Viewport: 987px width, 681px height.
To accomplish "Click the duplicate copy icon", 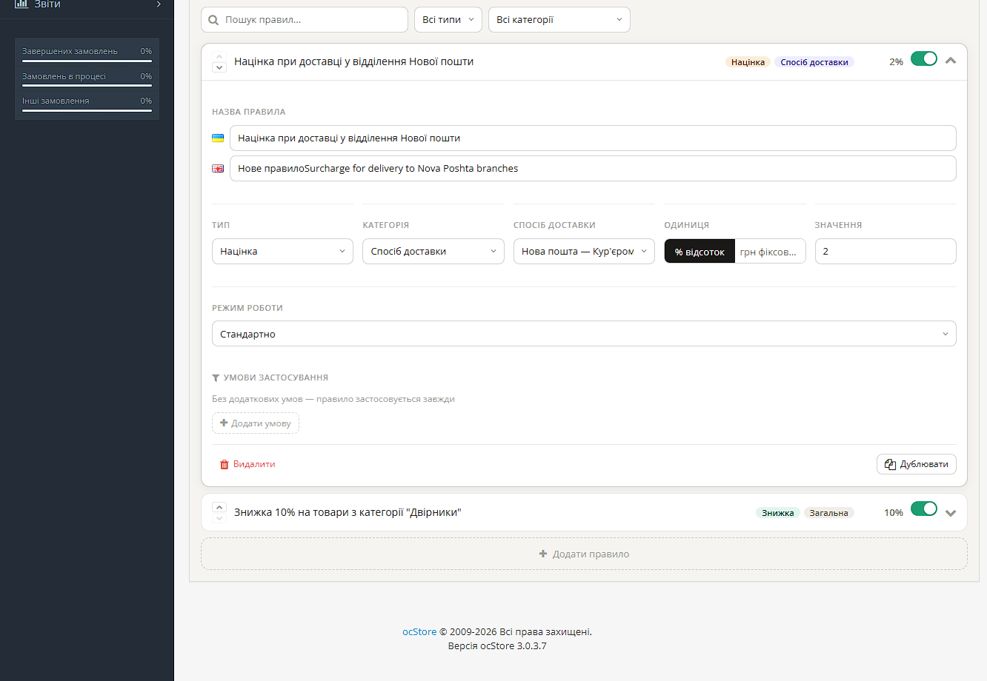I will click(x=891, y=464).
